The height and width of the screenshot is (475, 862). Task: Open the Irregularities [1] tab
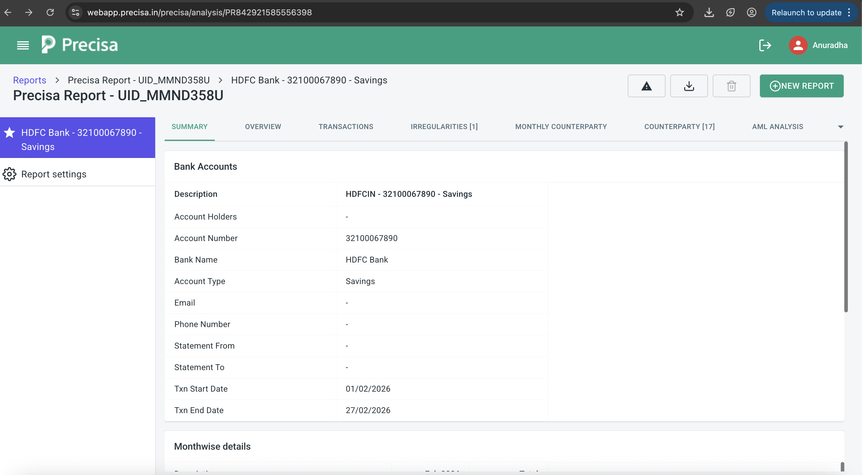[444, 127]
